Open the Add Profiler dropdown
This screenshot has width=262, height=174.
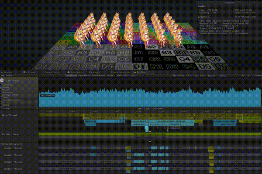(7, 75)
